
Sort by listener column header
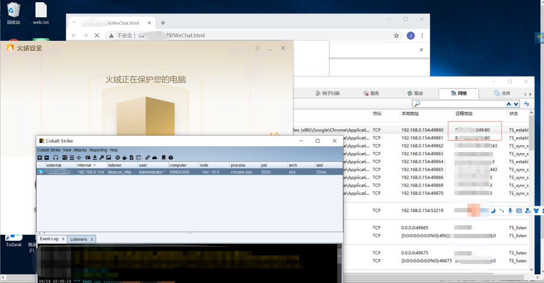click(122, 165)
